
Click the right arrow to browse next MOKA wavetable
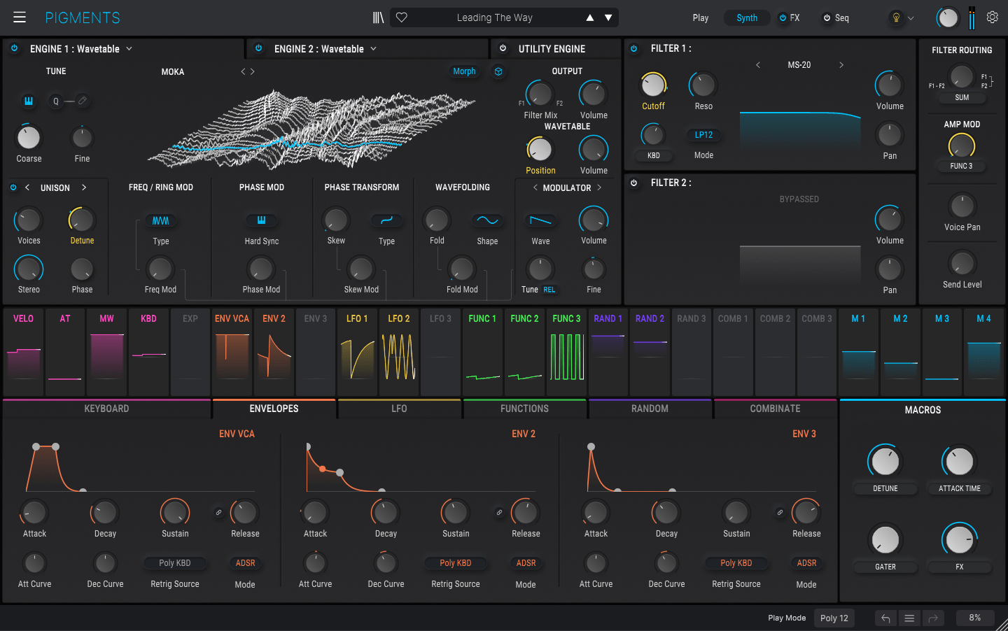(252, 71)
